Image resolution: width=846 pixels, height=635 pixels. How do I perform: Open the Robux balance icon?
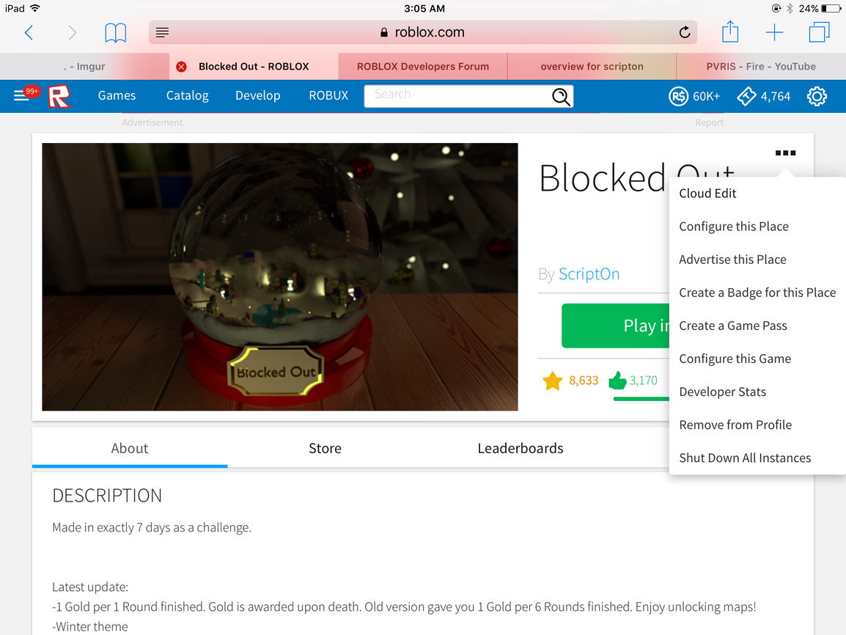coord(678,96)
